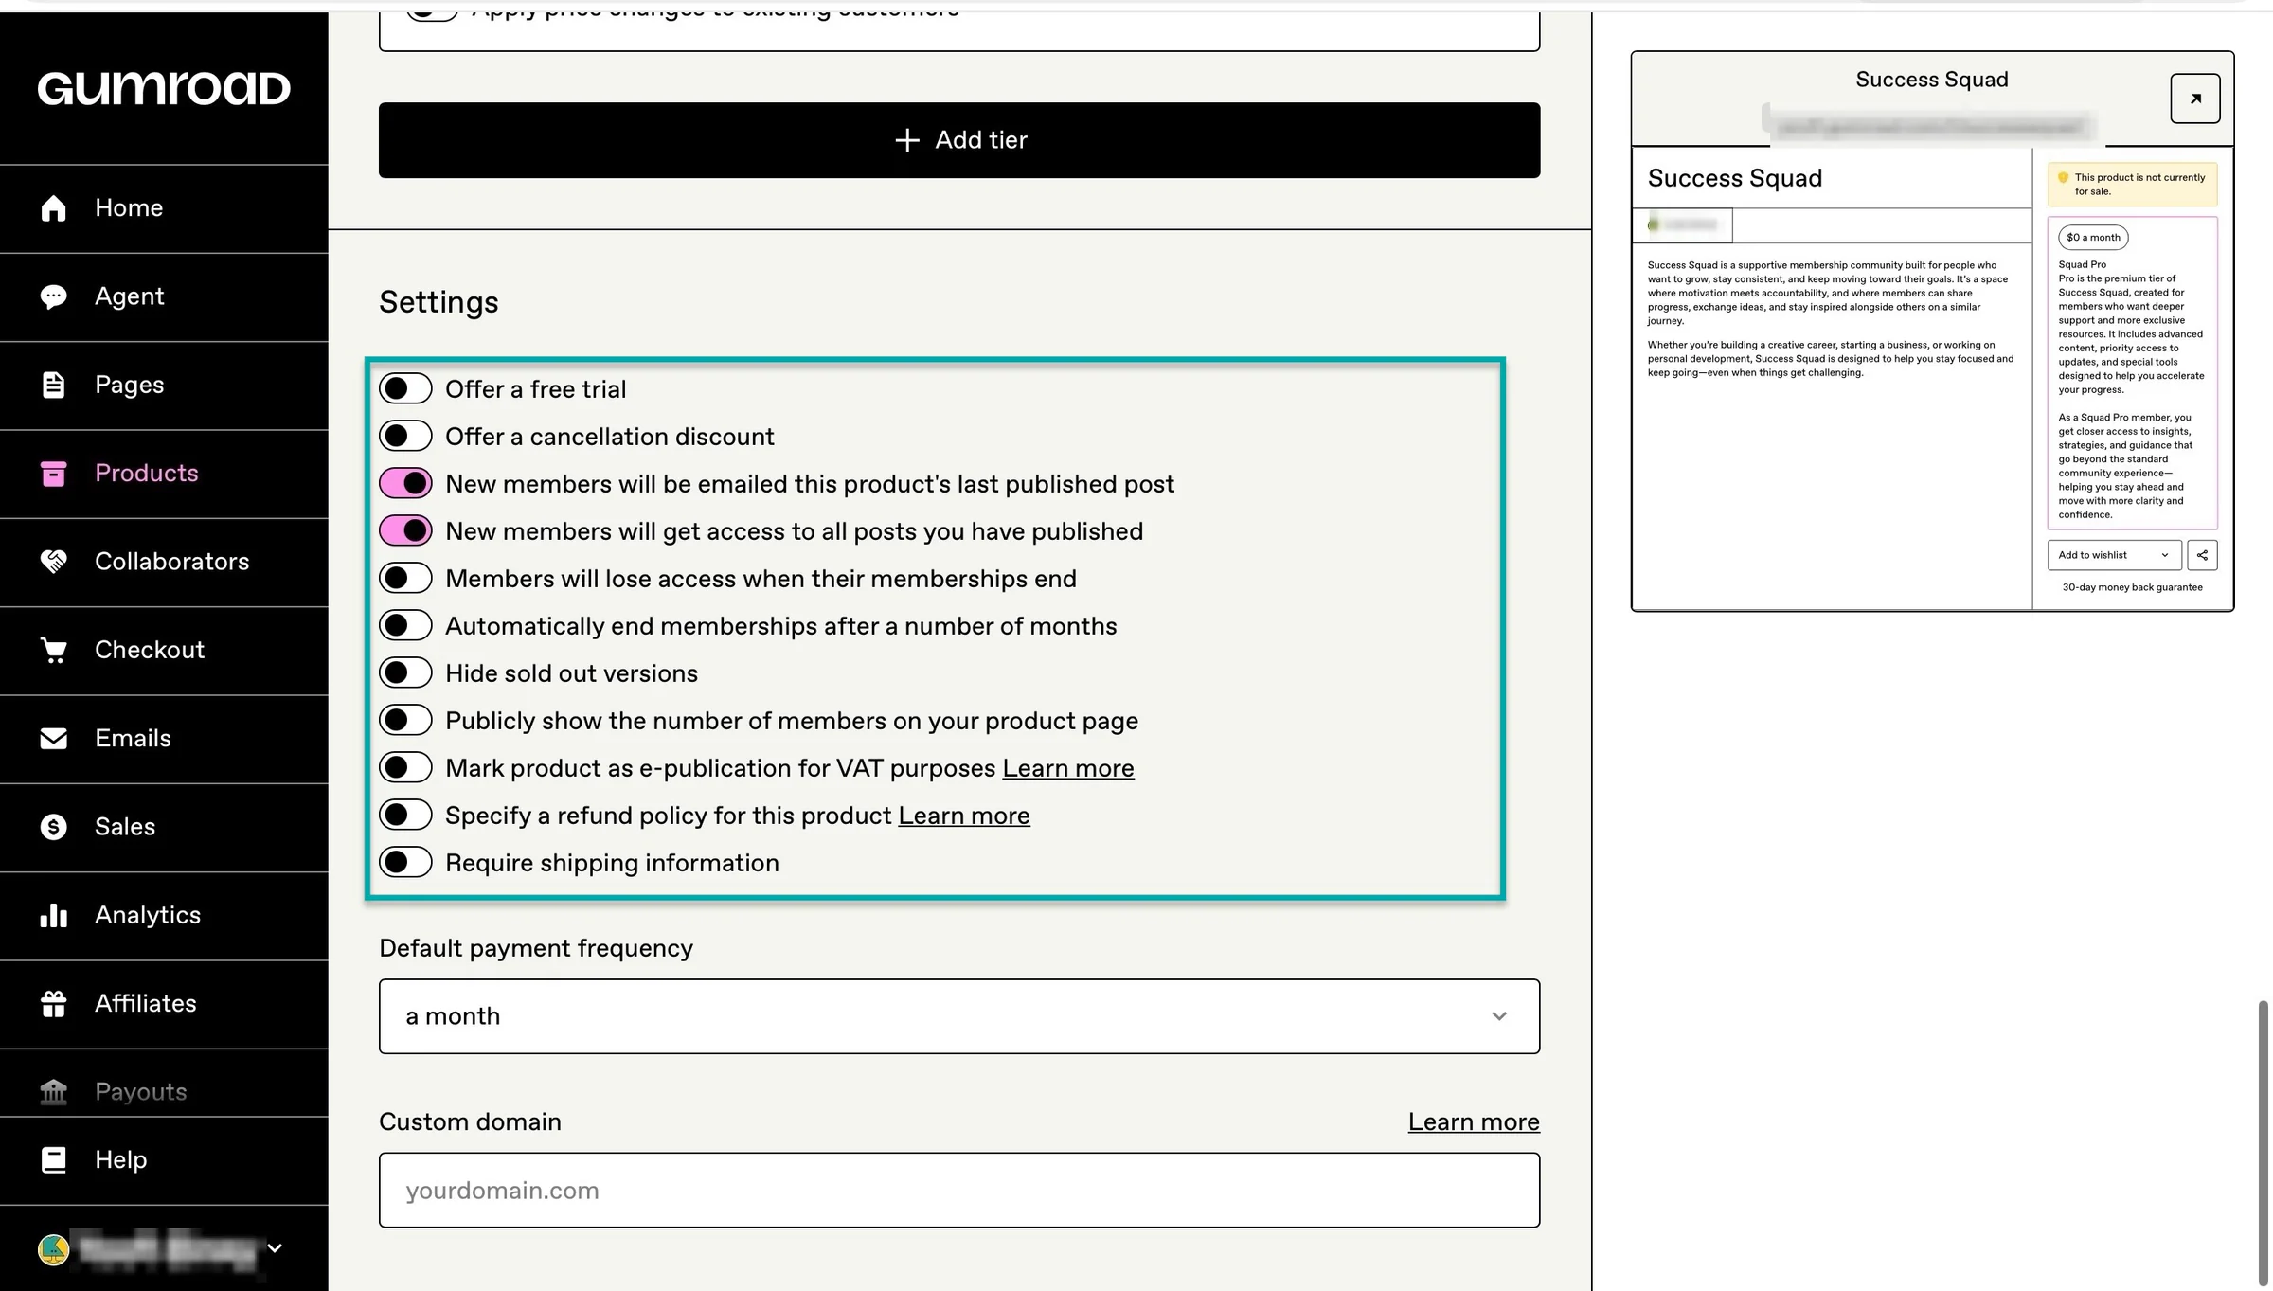Click the Agent chat bubble icon
The height and width of the screenshot is (1291, 2273).
[x=54, y=296]
